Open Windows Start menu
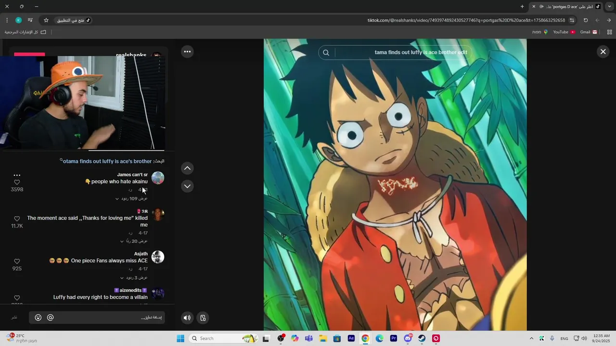 click(180, 338)
